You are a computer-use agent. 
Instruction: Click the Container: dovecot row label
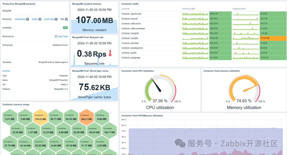129,19
